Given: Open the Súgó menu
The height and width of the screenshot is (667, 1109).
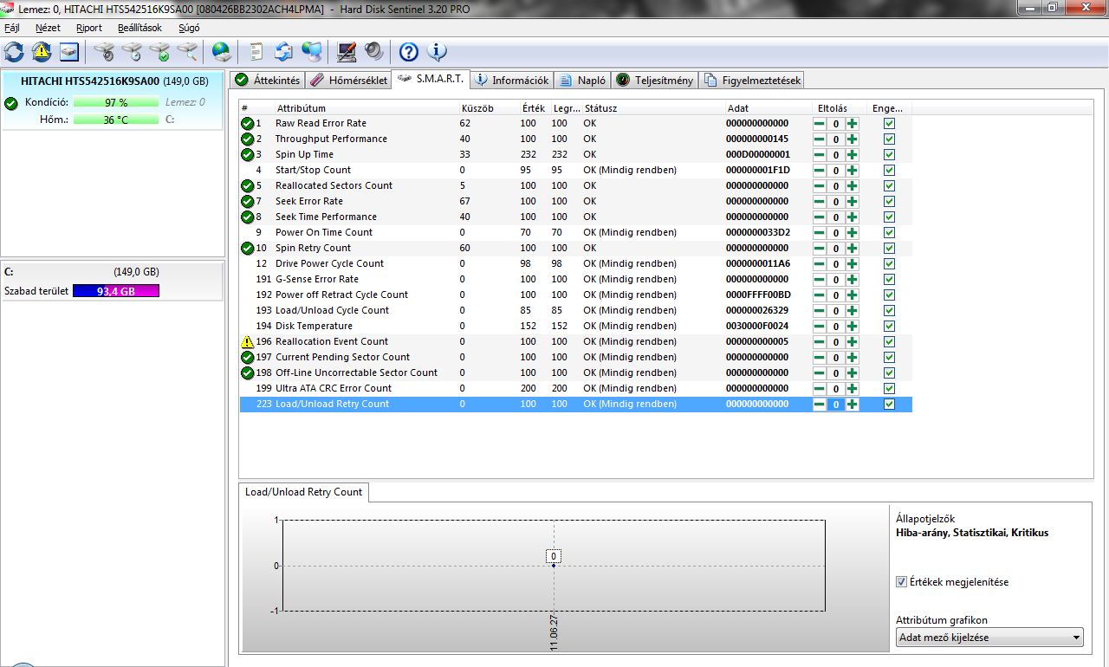Looking at the screenshot, I should (189, 28).
